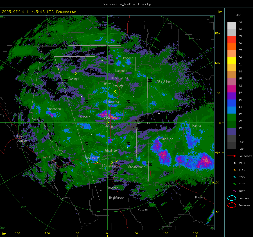Viewport: 253px width, 237px height.
Task: Click the RockyMH label
Action: click(74, 79)
